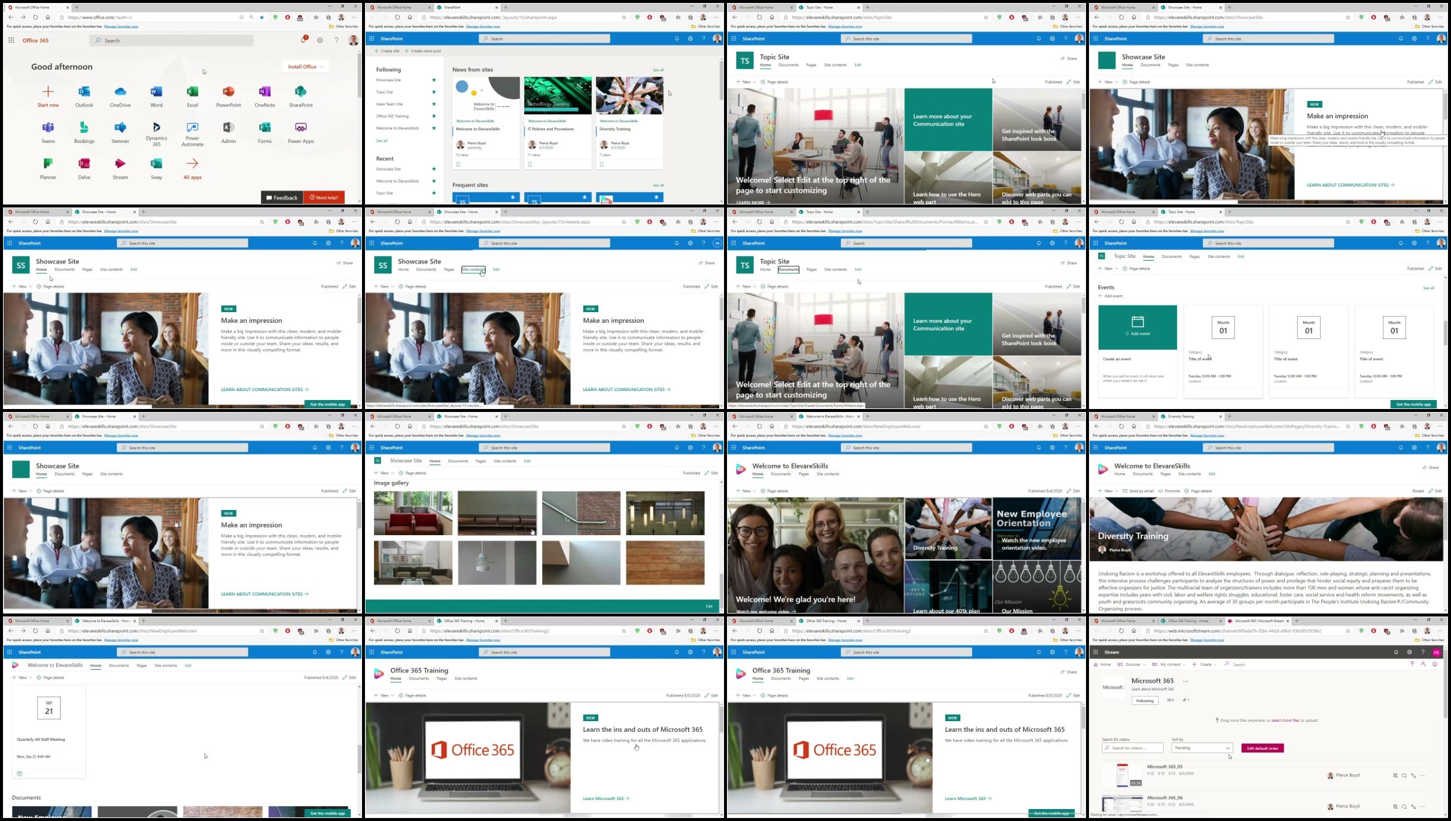Click the Power Automate app icon

(x=192, y=128)
